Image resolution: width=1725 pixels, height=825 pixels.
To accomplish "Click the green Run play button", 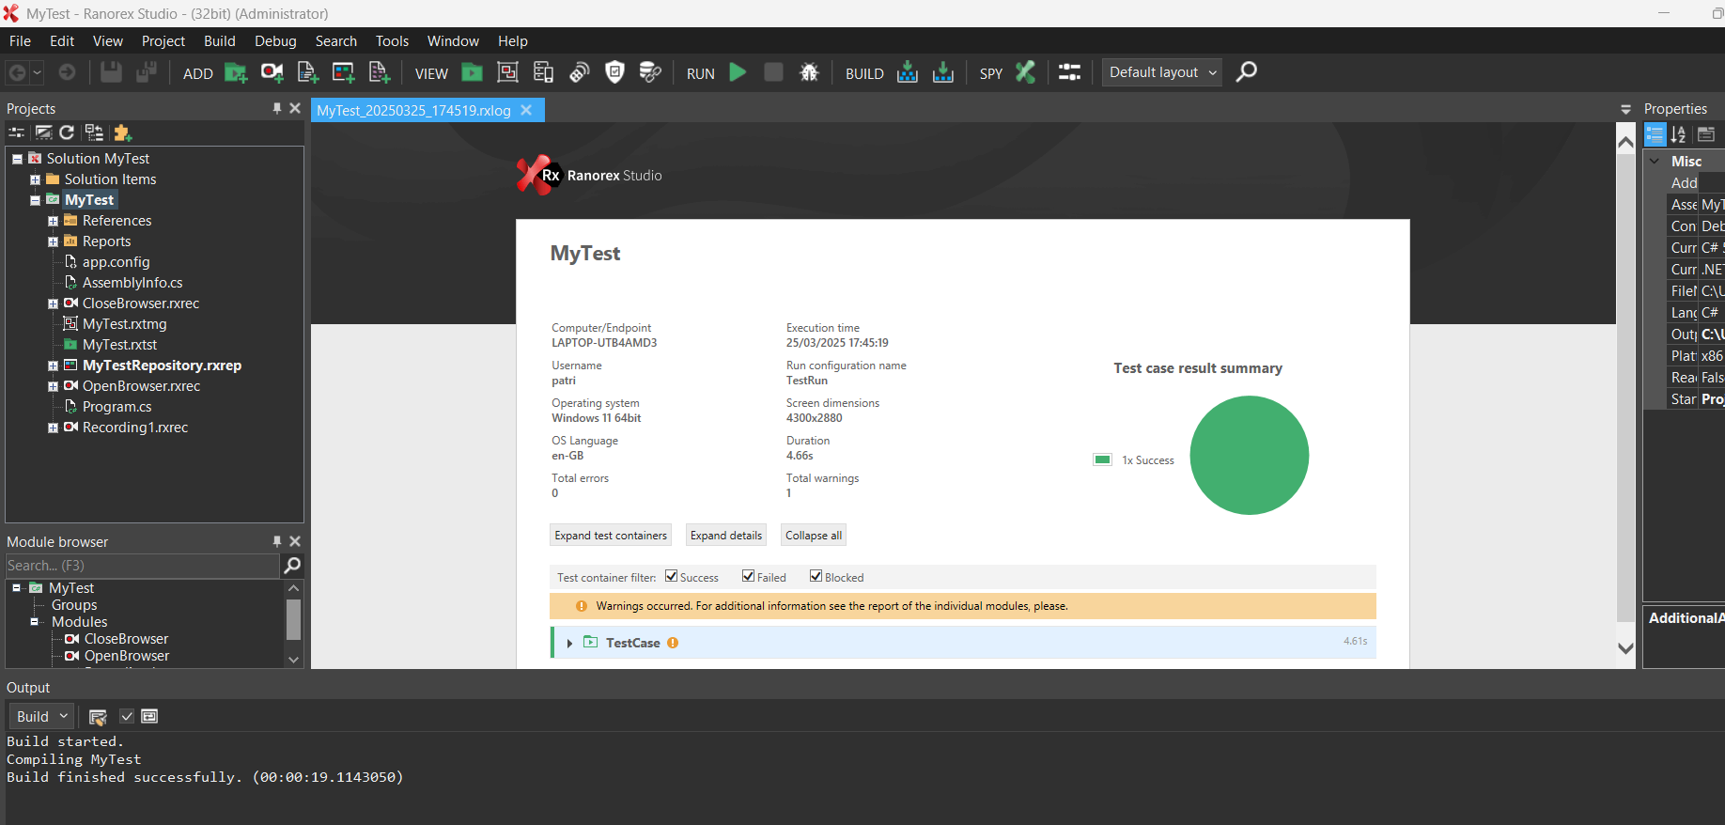I will pyautogui.click(x=738, y=72).
